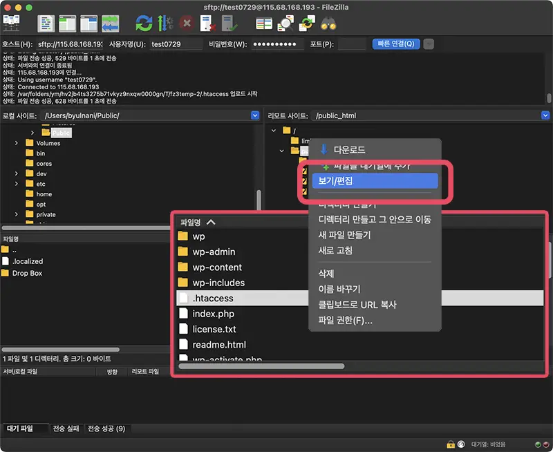Reconnect to last server icon
The height and width of the screenshot is (452, 553).
229,23
